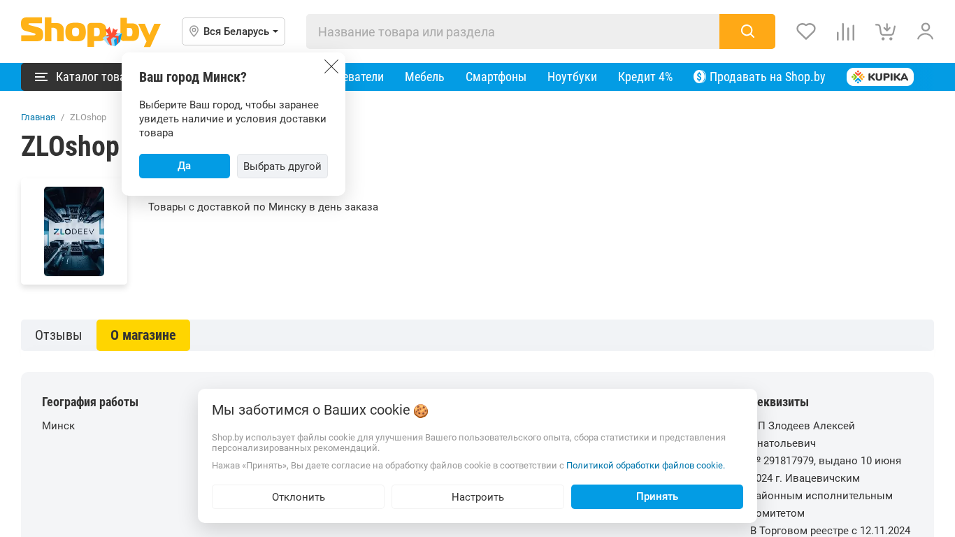
Task: Open cookie settings via Настроить
Action: 477,497
